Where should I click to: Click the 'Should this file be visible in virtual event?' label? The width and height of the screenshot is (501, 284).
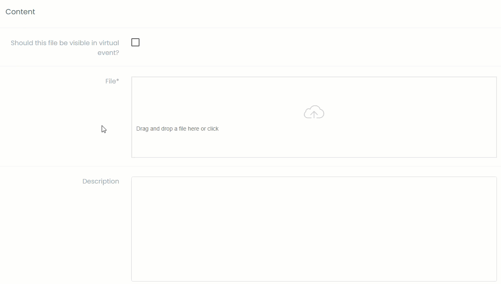(65, 48)
